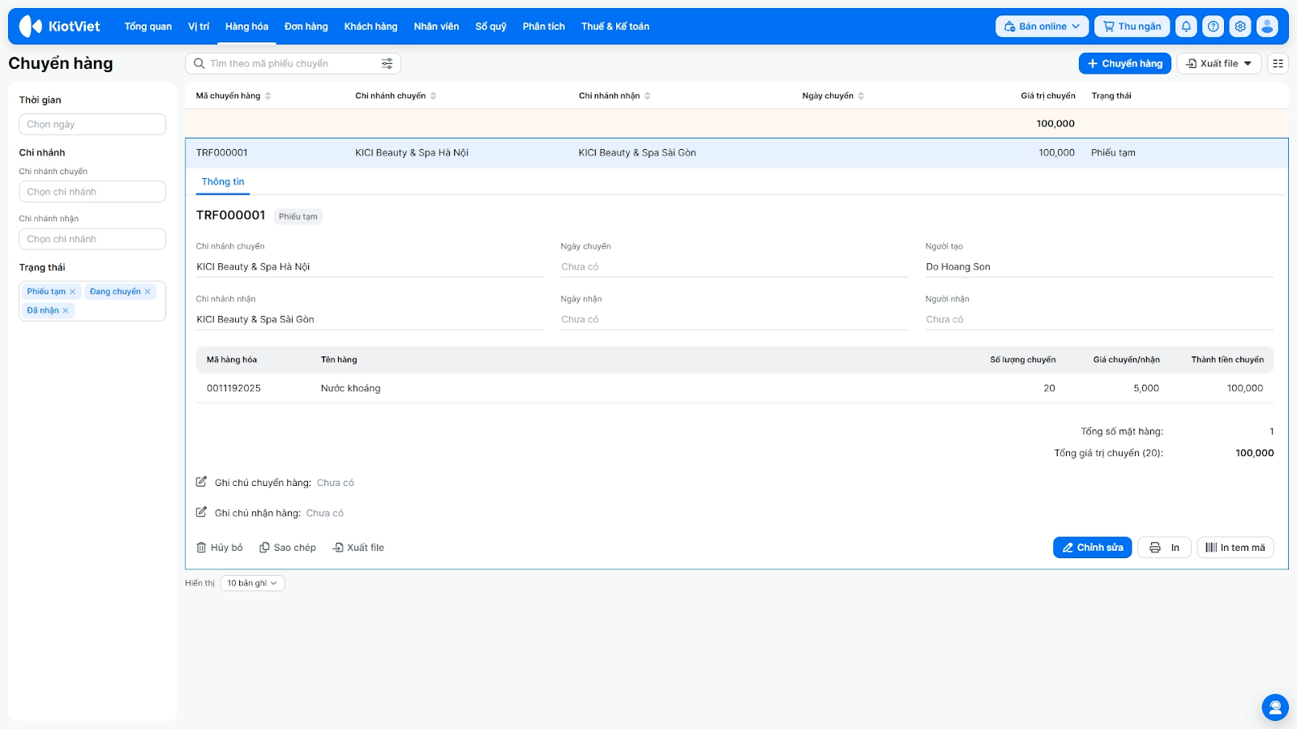Switch to the Thông tin tab
Viewport: 1297px width, 729px height.
pos(223,182)
